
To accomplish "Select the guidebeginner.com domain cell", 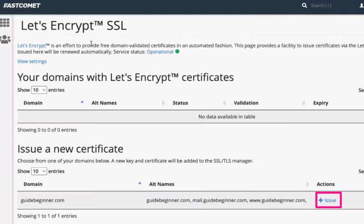I will point(42,200).
